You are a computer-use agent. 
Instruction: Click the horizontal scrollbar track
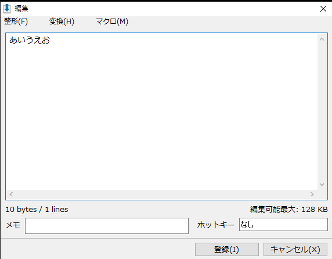[x=161, y=194]
